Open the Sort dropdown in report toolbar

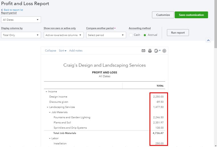coord(63,51)
